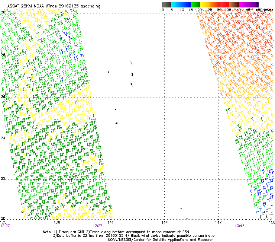Click the purple '10:46' overpass time label
275x242 pixels.
point(240,226)
